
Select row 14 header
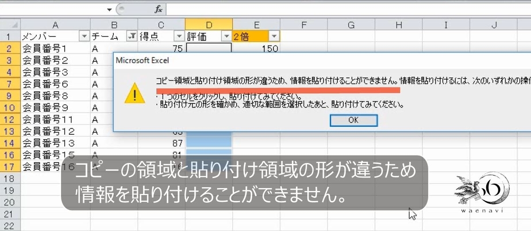tap(10, 143)
